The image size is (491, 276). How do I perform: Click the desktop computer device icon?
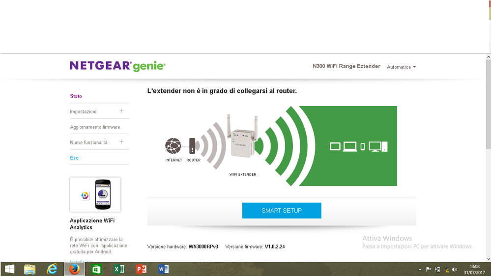pyautogui.click(x=378, y=146)
